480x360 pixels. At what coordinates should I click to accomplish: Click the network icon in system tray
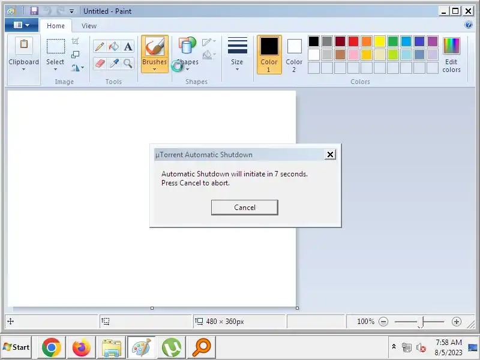pyautogui.click(x=407, y=347)
